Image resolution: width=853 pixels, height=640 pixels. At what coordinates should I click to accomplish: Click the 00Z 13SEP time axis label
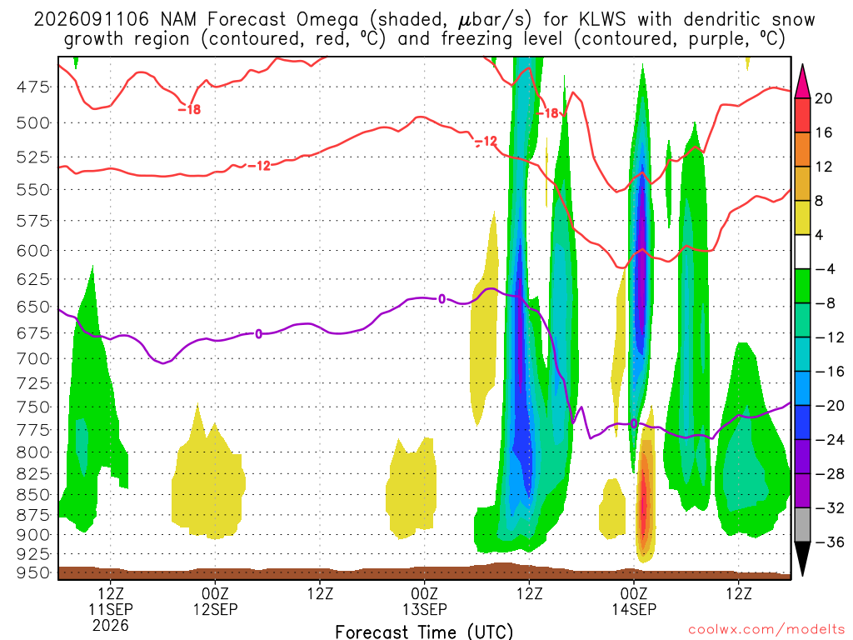pyautogui.click(x=424, y=601)
